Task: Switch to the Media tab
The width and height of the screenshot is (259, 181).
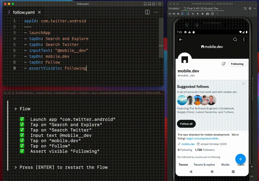Action: pos(225,164)
